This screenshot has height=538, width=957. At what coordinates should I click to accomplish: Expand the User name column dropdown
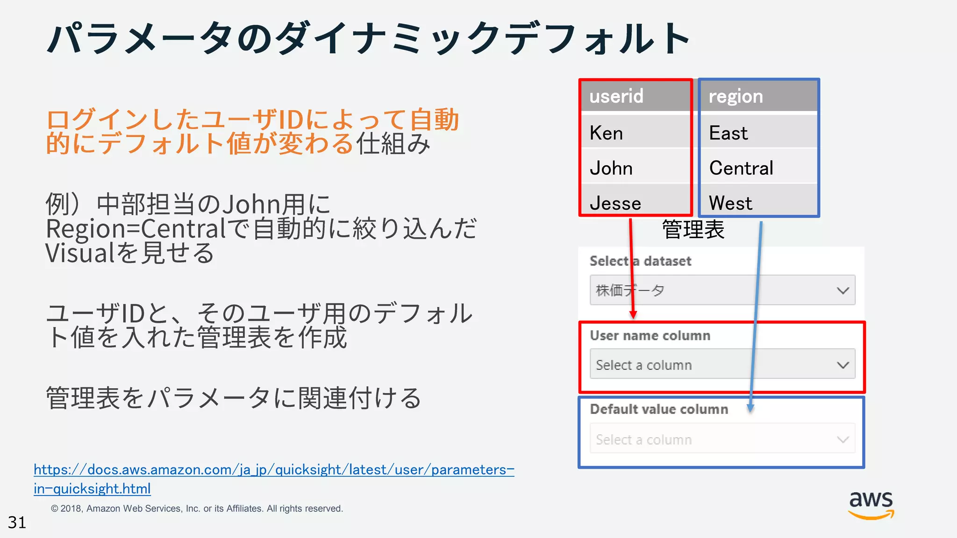[x=722, y=364]
